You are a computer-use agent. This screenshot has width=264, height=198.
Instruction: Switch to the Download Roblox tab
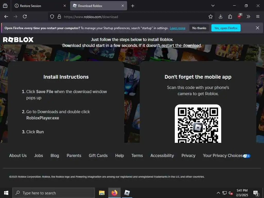click(98, 6)
